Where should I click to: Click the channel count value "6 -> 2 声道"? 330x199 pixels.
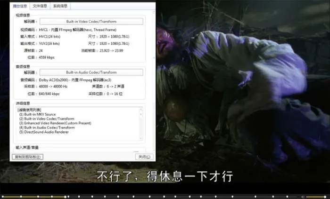pyautogui.click(x=115, y=87)
